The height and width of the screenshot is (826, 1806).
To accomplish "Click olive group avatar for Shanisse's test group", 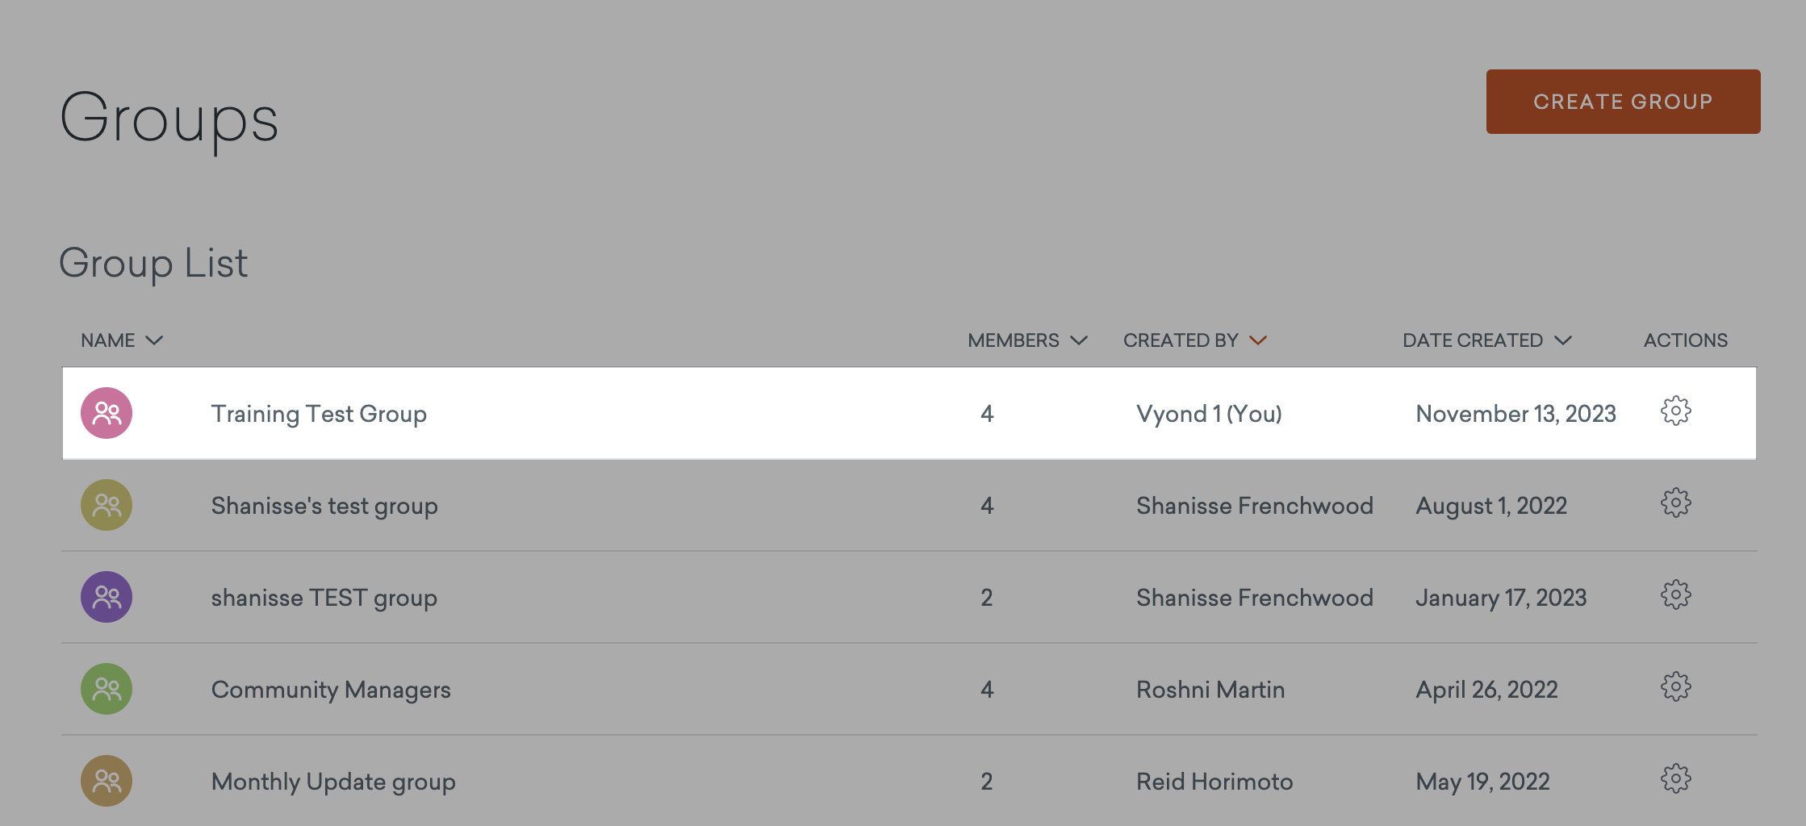I will click(107, 505).
